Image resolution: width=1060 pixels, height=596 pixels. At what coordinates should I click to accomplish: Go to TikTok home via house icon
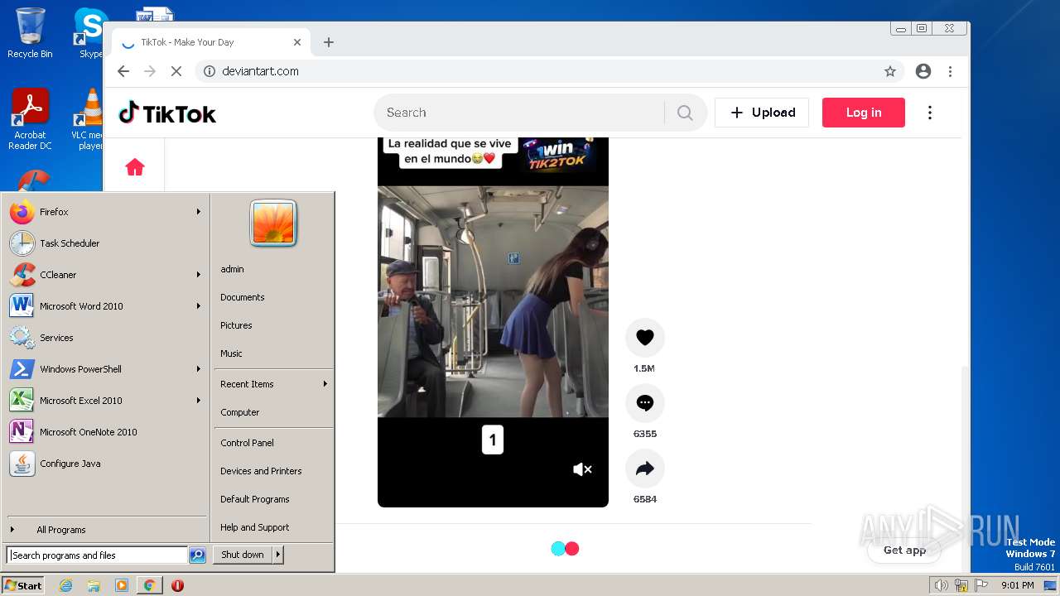coord(135,168)
